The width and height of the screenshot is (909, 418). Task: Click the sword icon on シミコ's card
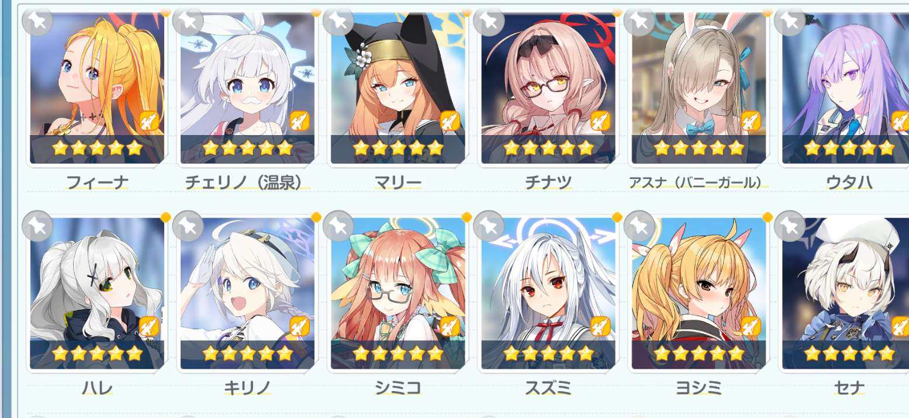click(x=450, y=326)
